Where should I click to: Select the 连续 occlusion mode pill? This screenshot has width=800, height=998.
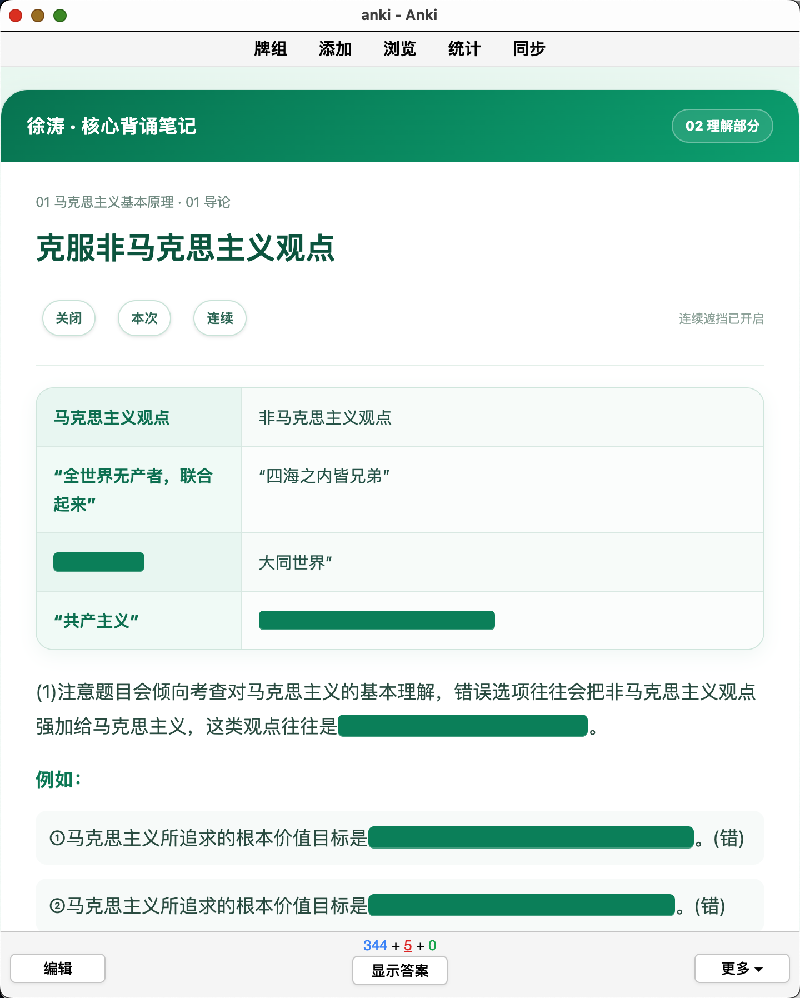tap(220, 318)
